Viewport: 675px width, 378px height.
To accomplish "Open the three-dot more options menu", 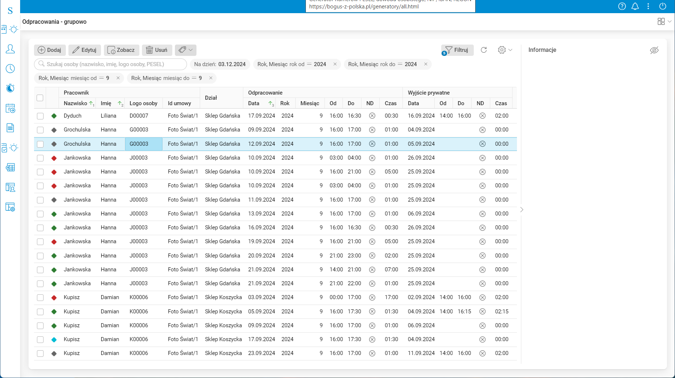I will [x=648, y=6].
